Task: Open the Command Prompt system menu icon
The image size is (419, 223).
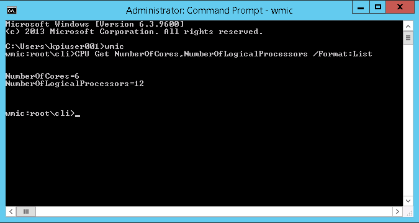Action: (x=12, y=11)
